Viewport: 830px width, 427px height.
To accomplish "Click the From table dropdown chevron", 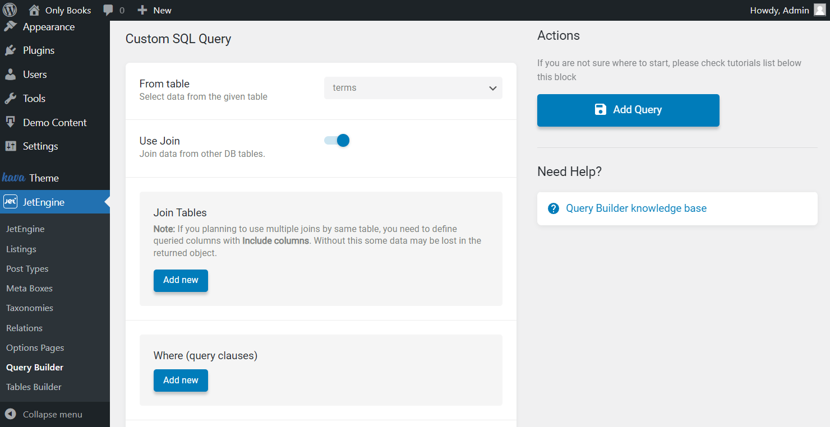I will tap(493, 88).
